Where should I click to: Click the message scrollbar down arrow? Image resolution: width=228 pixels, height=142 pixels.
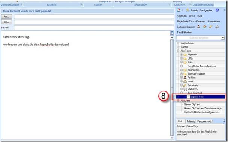pyautogui.click(x=172, y=138)
